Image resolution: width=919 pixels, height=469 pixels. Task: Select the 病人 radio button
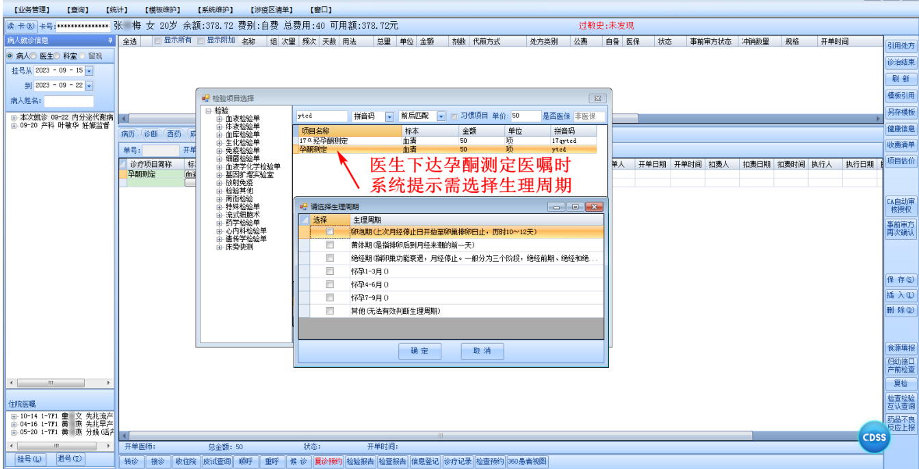[x=10, y=56]
